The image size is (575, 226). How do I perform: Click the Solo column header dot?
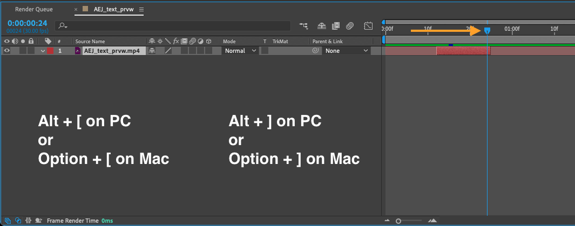(x=23, y=42)
